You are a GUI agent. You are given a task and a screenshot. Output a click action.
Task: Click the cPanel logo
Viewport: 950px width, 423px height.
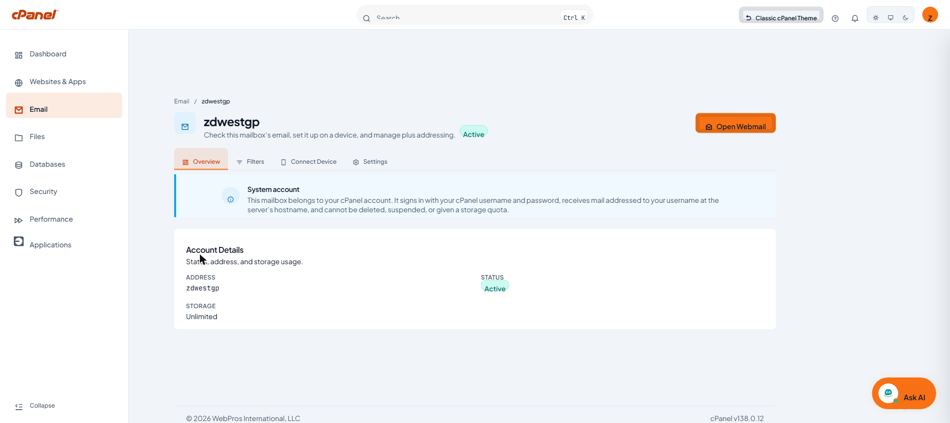coord(35,14)
